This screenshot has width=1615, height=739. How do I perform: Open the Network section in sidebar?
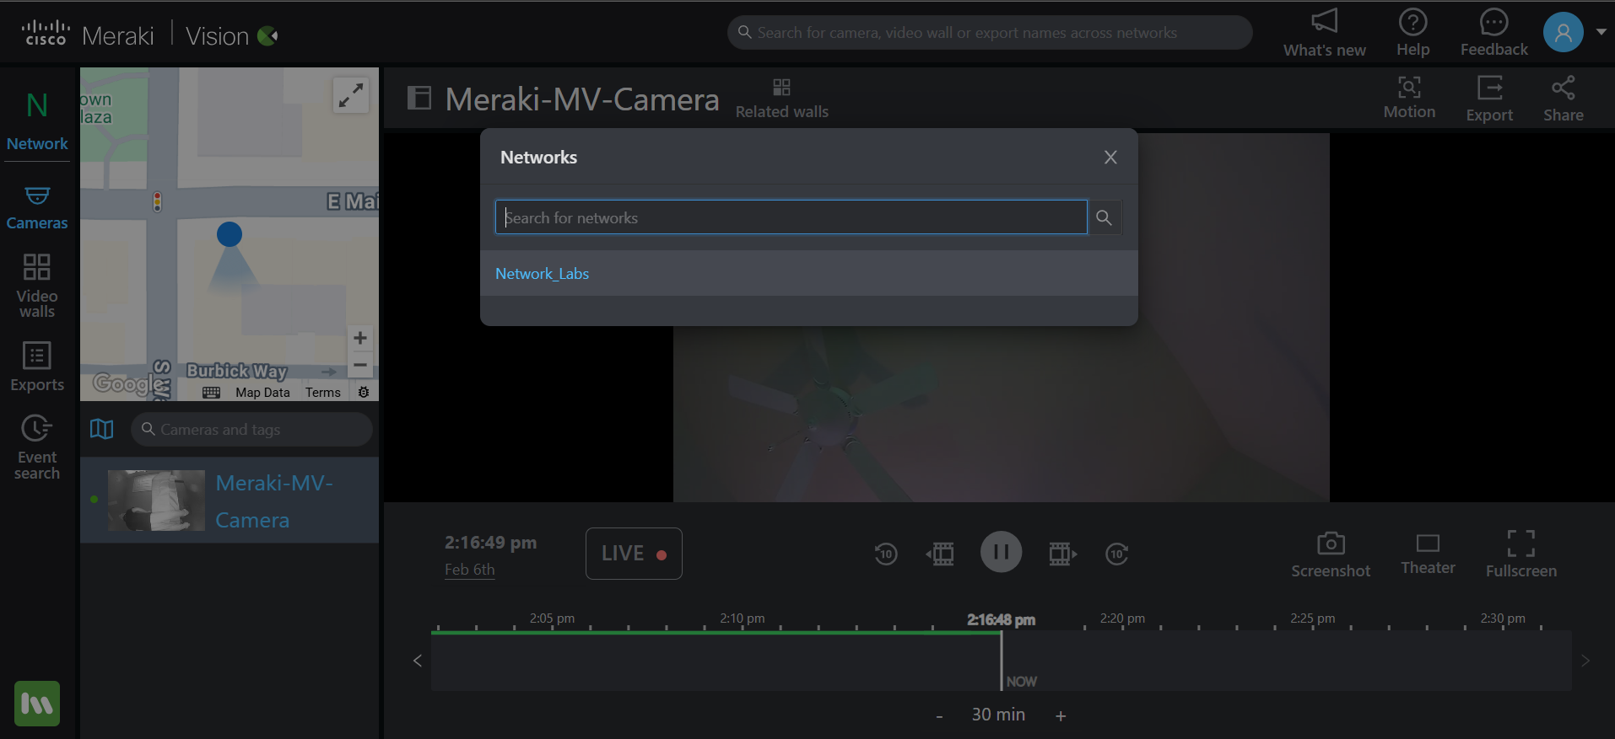click(37, 121)
